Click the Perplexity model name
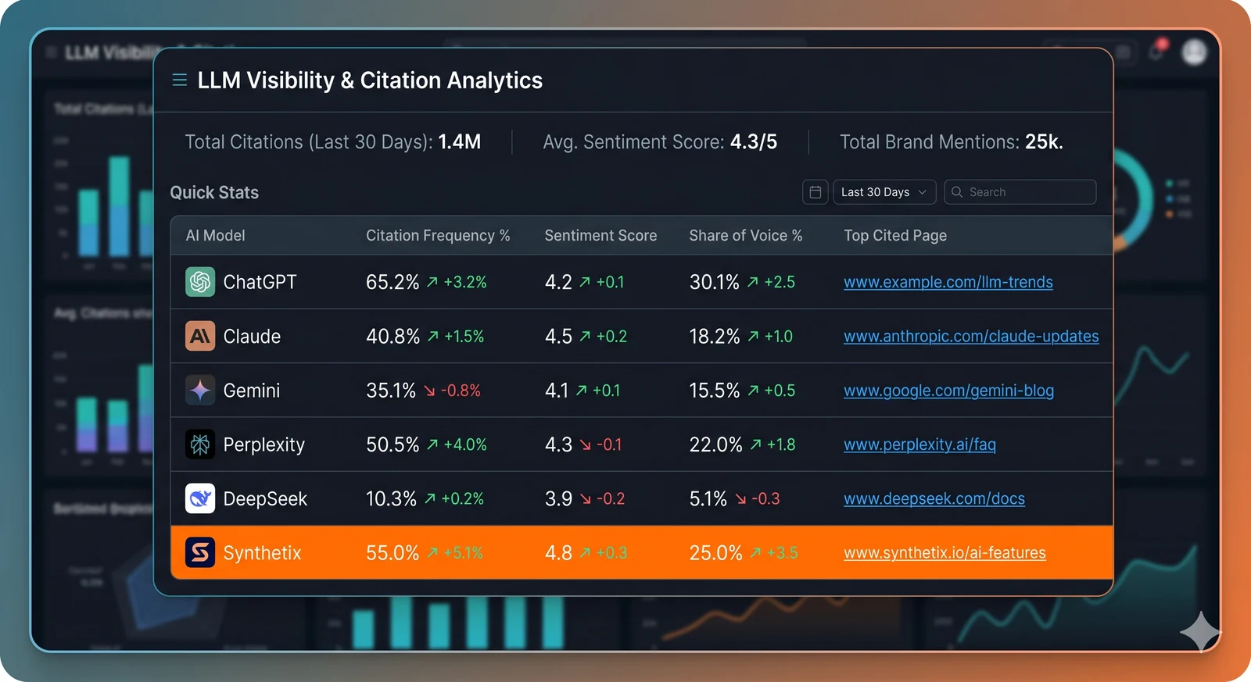Screen dimensions: 1251x682 tap(263, 445)
